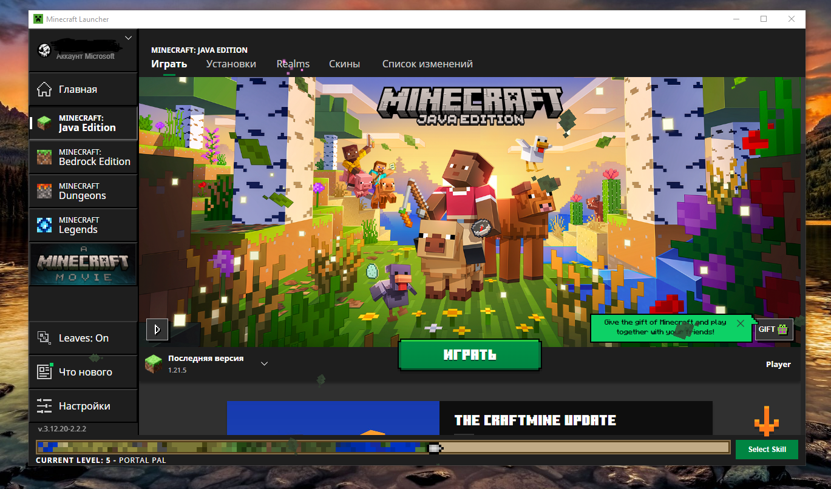831x489 pixels.
Task: Switch to the Скины tab
Action: (344, 64)
